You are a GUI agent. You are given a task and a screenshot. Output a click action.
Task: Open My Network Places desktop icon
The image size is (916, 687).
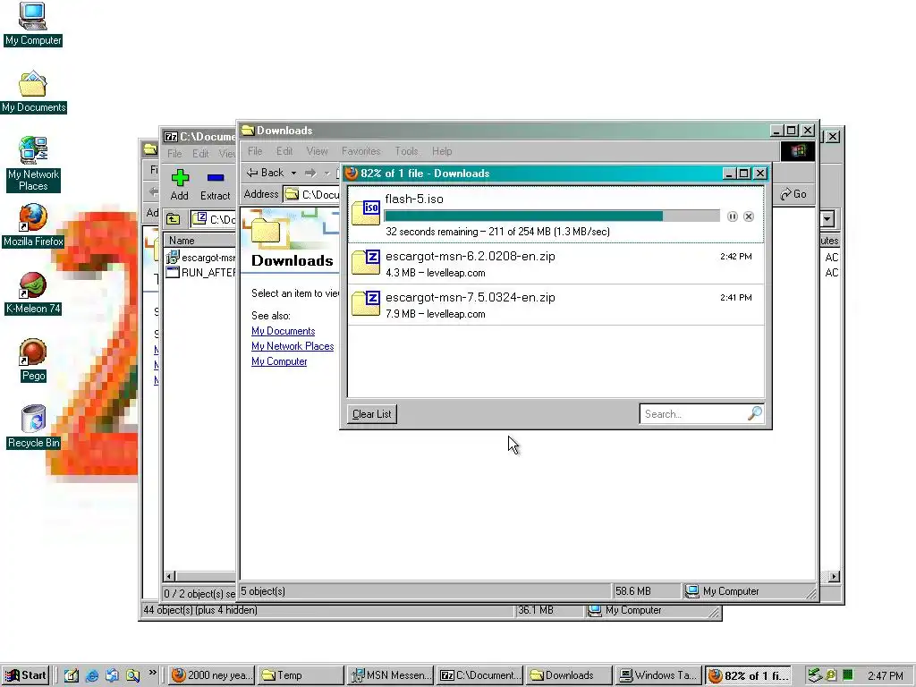[x=33, y=165]
